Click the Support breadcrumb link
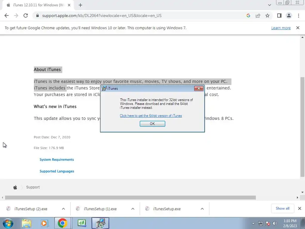Image resolution: width=305 pixels, height=229 pixels. [33, 187]
